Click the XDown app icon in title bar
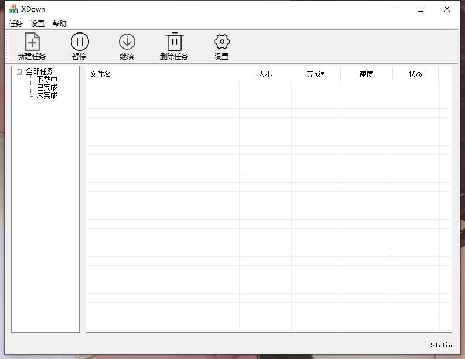This screenshot has height=359, width=465. (13, 9)
